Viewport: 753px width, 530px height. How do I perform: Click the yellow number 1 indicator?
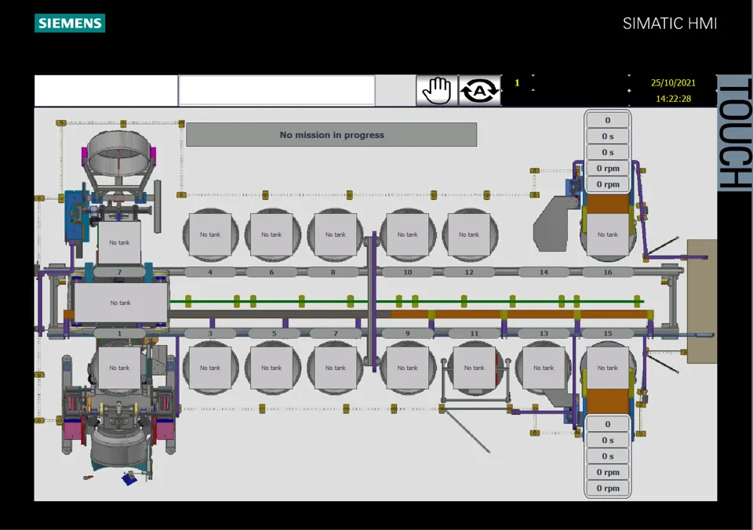[517, 82]
